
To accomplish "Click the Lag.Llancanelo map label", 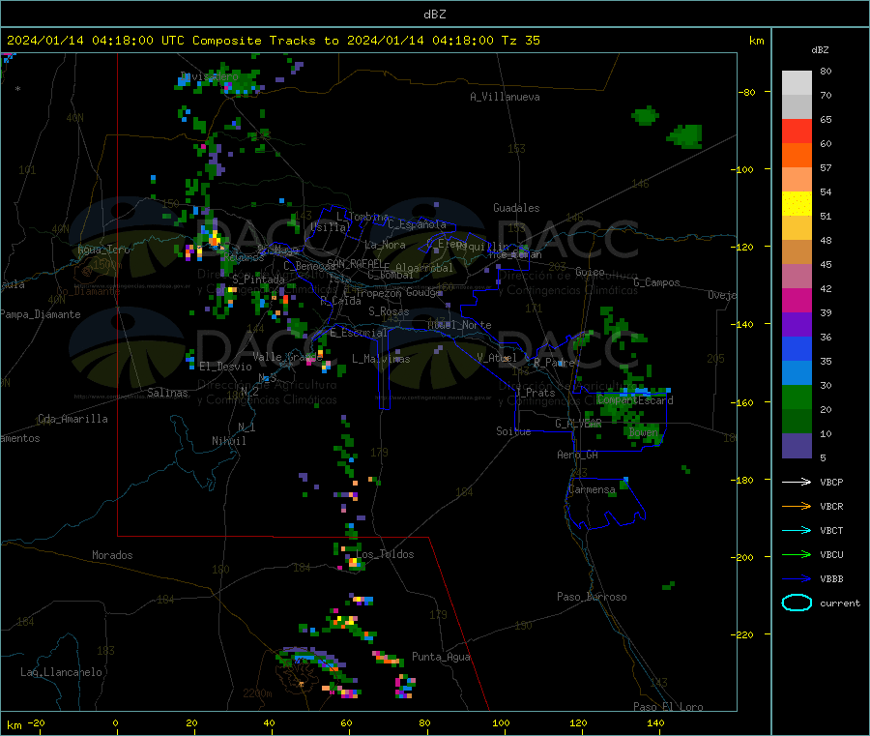I will (61, 672).
